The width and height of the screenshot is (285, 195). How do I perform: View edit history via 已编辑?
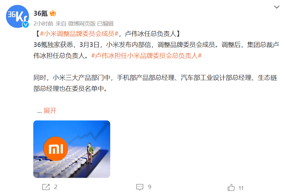click(x=105, y=24)
